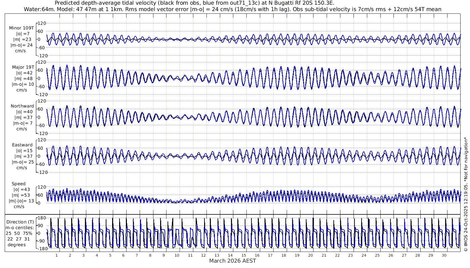Click the |m|-|o|= 13 Speed statistic
Viewport: 470px width, 268px height.
coord(22,201)
